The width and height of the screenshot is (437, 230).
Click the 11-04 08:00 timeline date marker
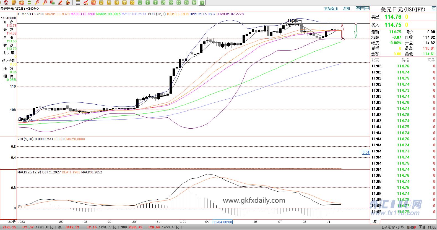point(223,222)
